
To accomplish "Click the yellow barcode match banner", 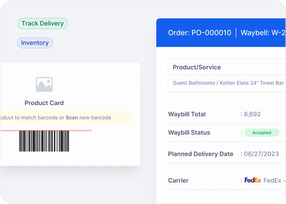I will point(65,118).
